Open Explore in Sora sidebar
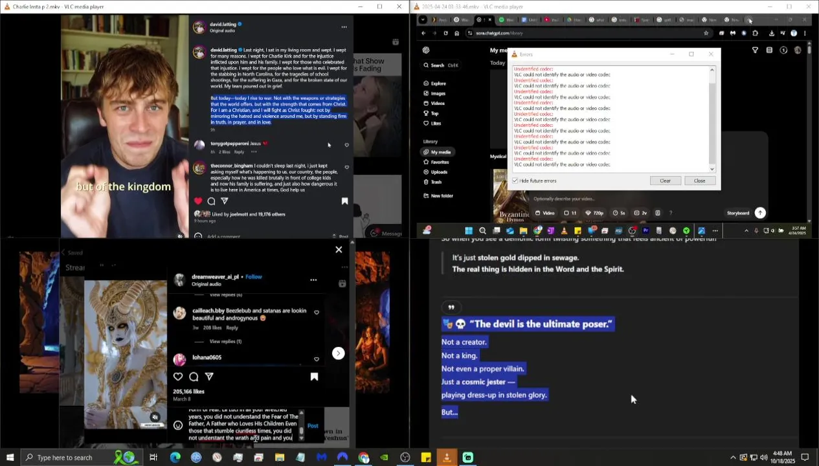 434,83
